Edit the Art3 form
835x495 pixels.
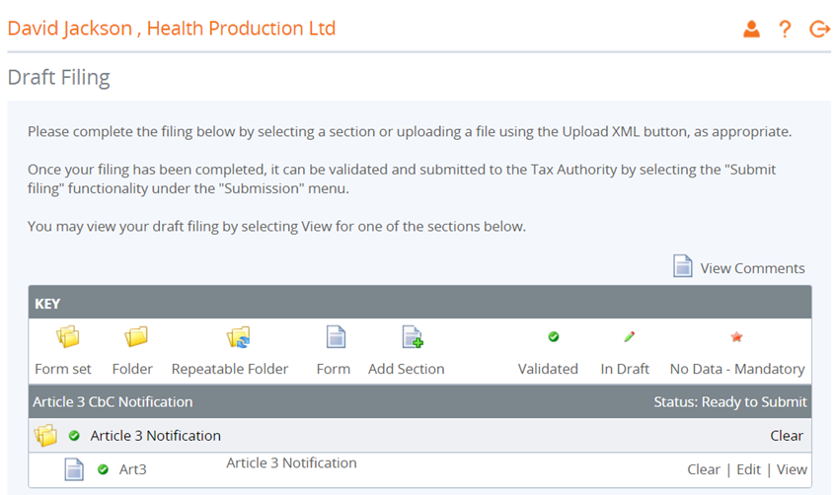pos(749,469)
